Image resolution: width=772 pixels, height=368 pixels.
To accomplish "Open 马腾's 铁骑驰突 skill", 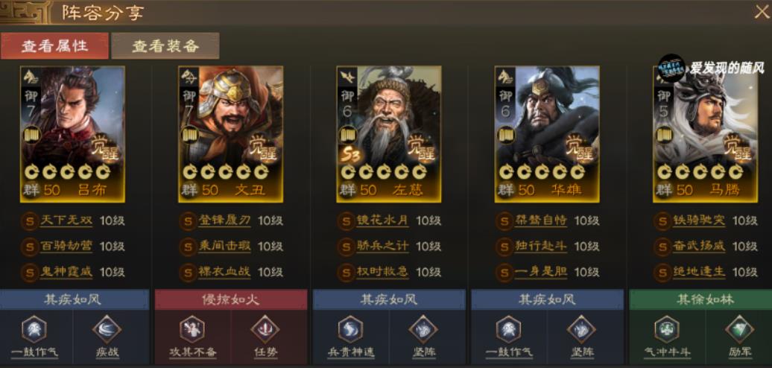I will point(699,221).
